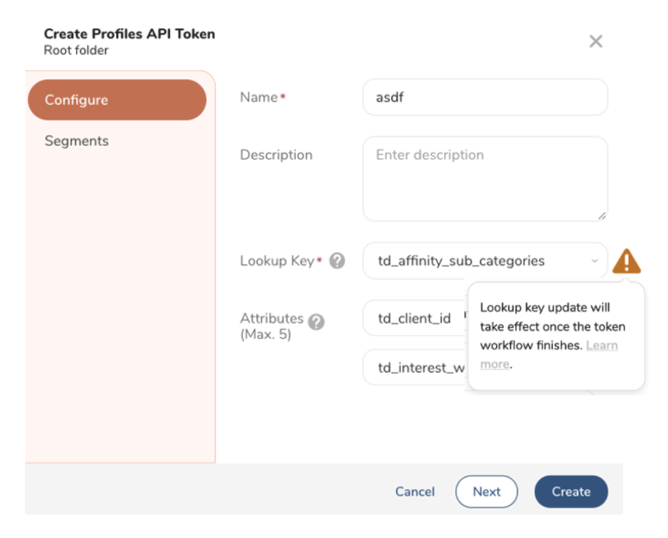Click into the Description text area

tap(485, 179)
